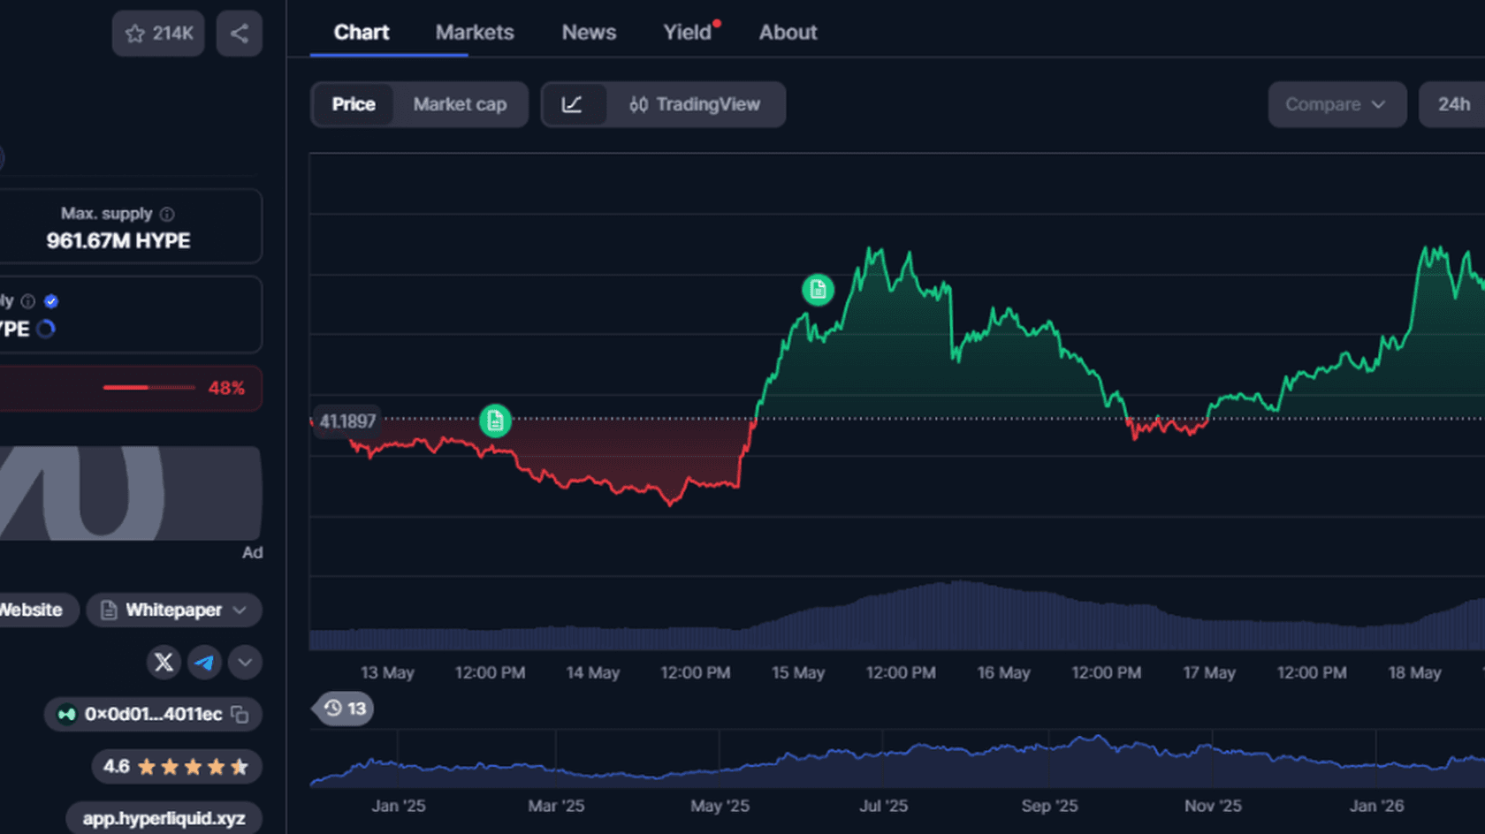Go to the Yield tab
The height and width of the screenshot is (834, 1485).
coord(688,32)
